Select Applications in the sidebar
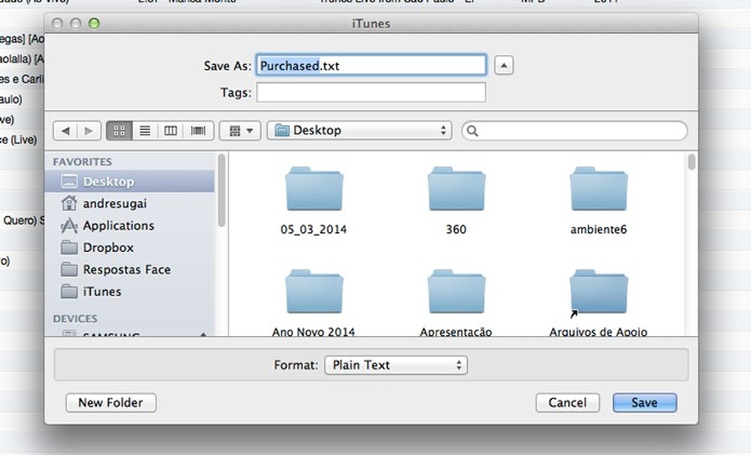751x455 pixels. point(129,225)
